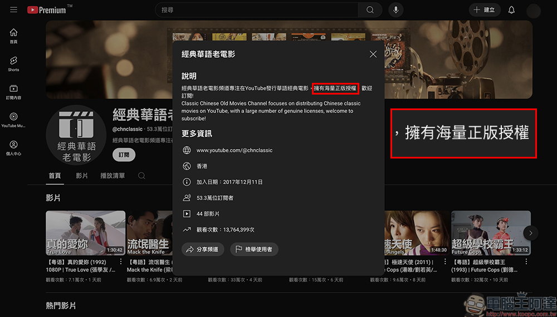Open options menu for 超級學校霸王 video
Screen dimensions: 557x317
[x=526, y=262]
